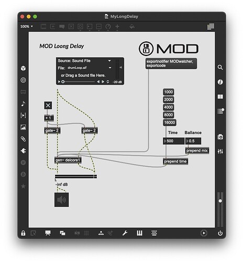Image resolution: width=243 pixels, height=262 pixels.
Task: Open slider object dropdown in top toolbar
Action: pos(99,27)
